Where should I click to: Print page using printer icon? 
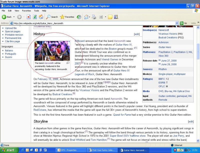94,17
